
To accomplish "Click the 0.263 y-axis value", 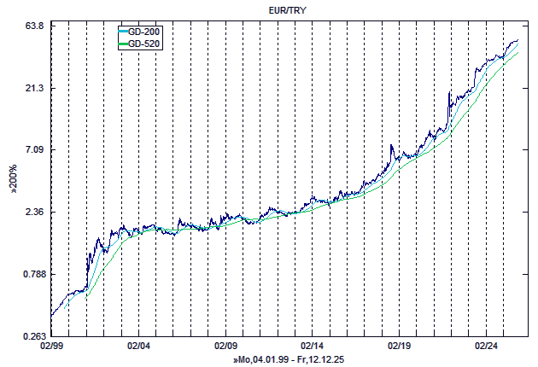I will 32,336.
